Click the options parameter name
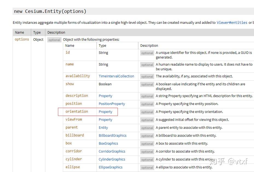Viewport: 254px width, 172px height. (x=22, y=39)
